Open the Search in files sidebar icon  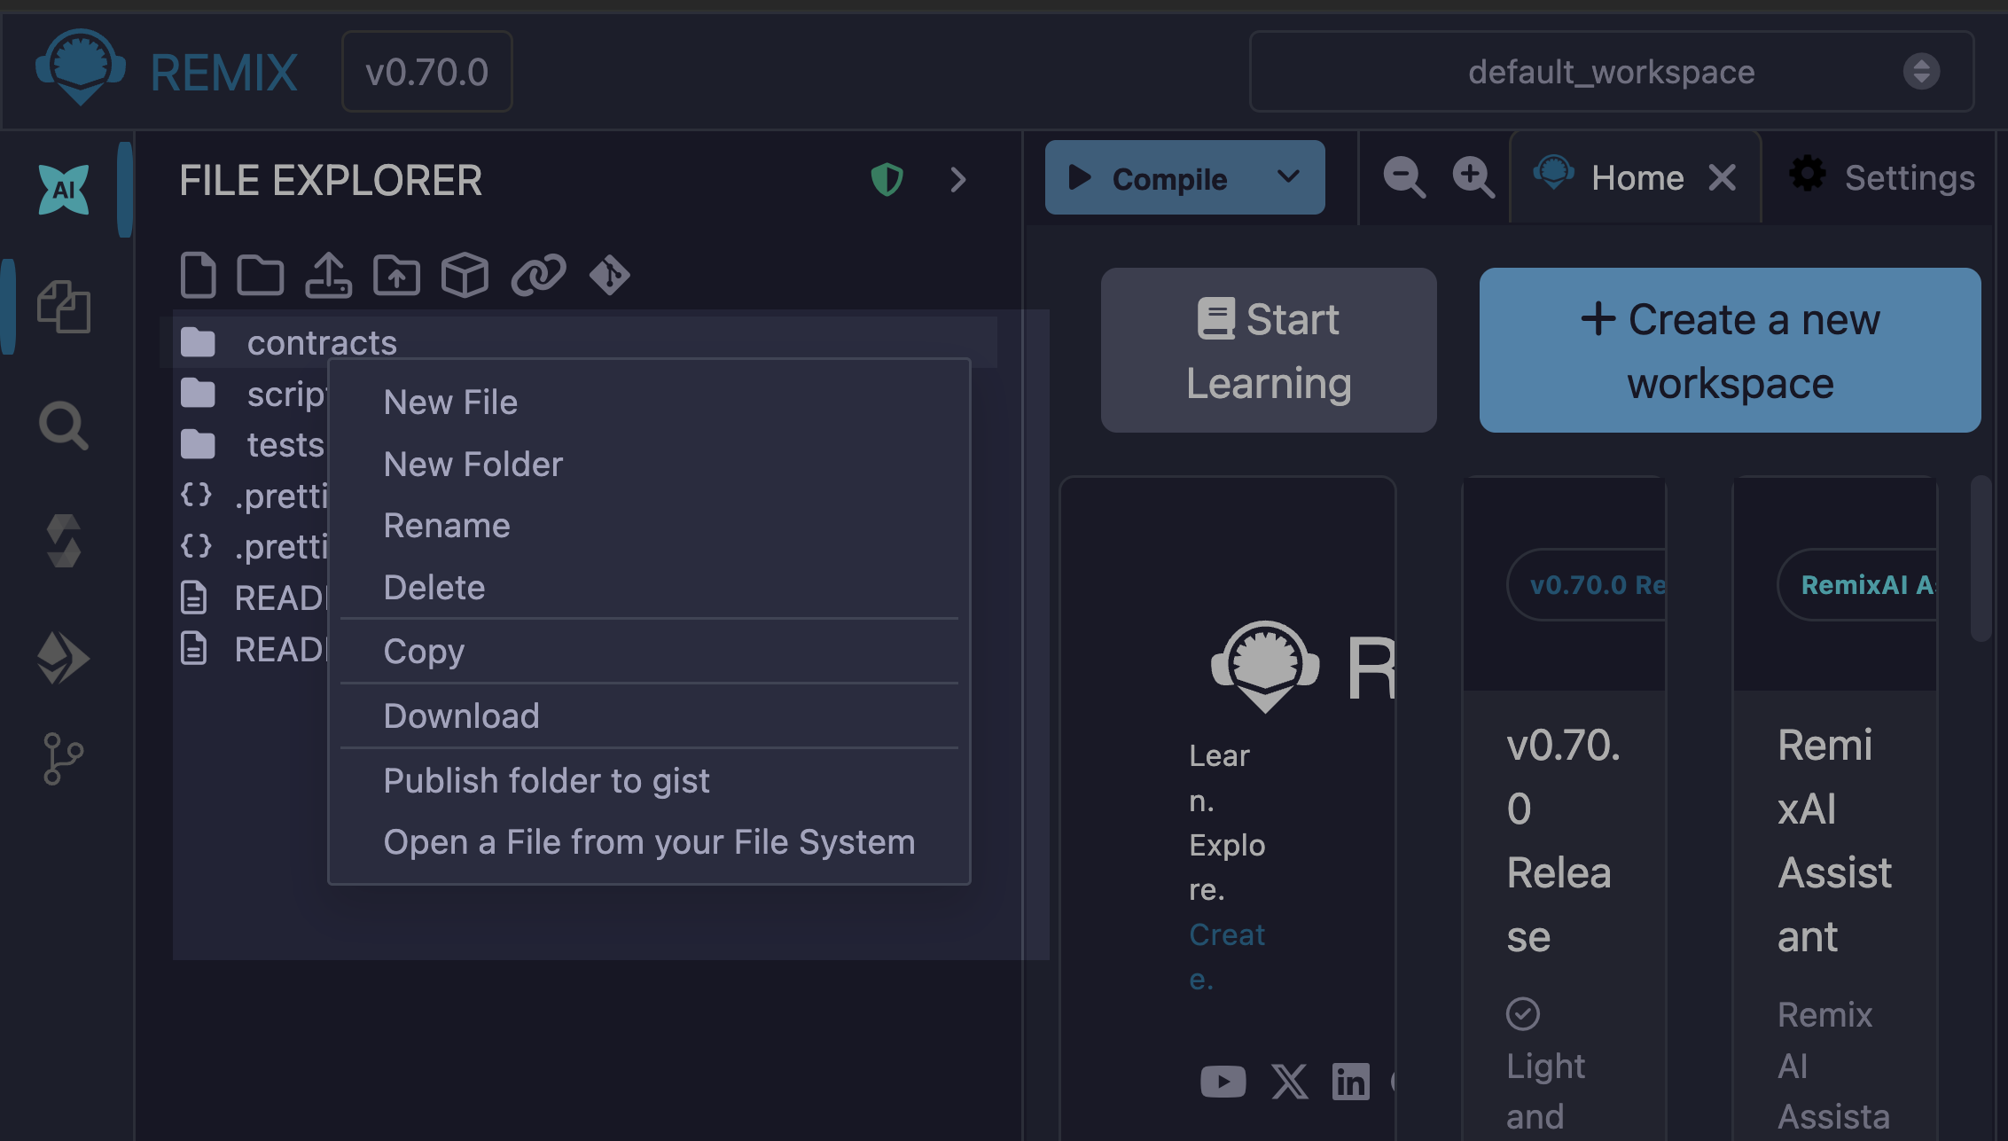click(64, 426)
